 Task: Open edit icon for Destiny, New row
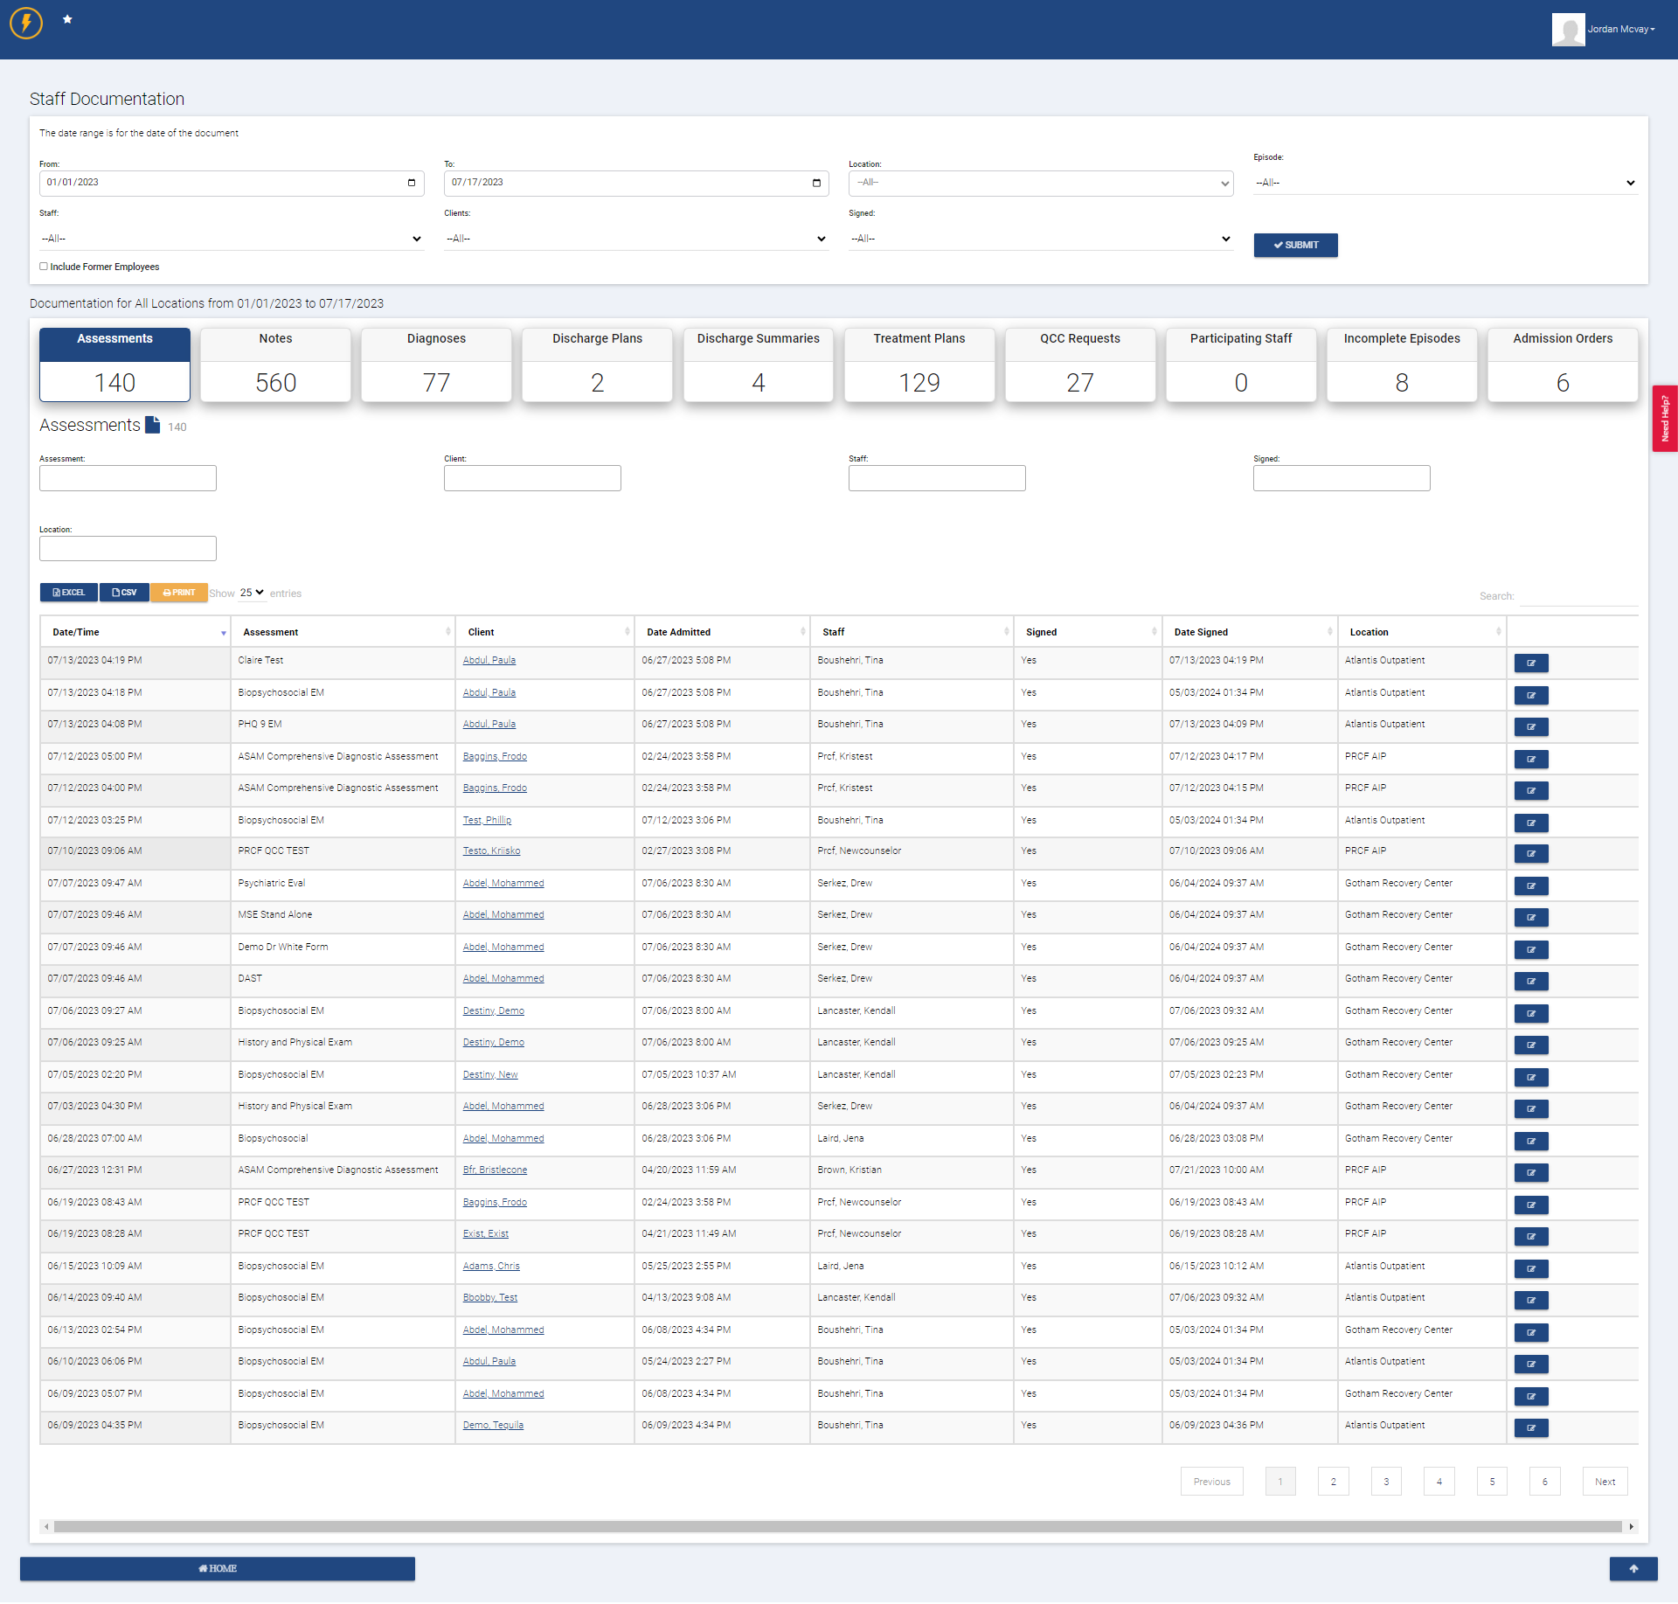click(1531, 1078)
